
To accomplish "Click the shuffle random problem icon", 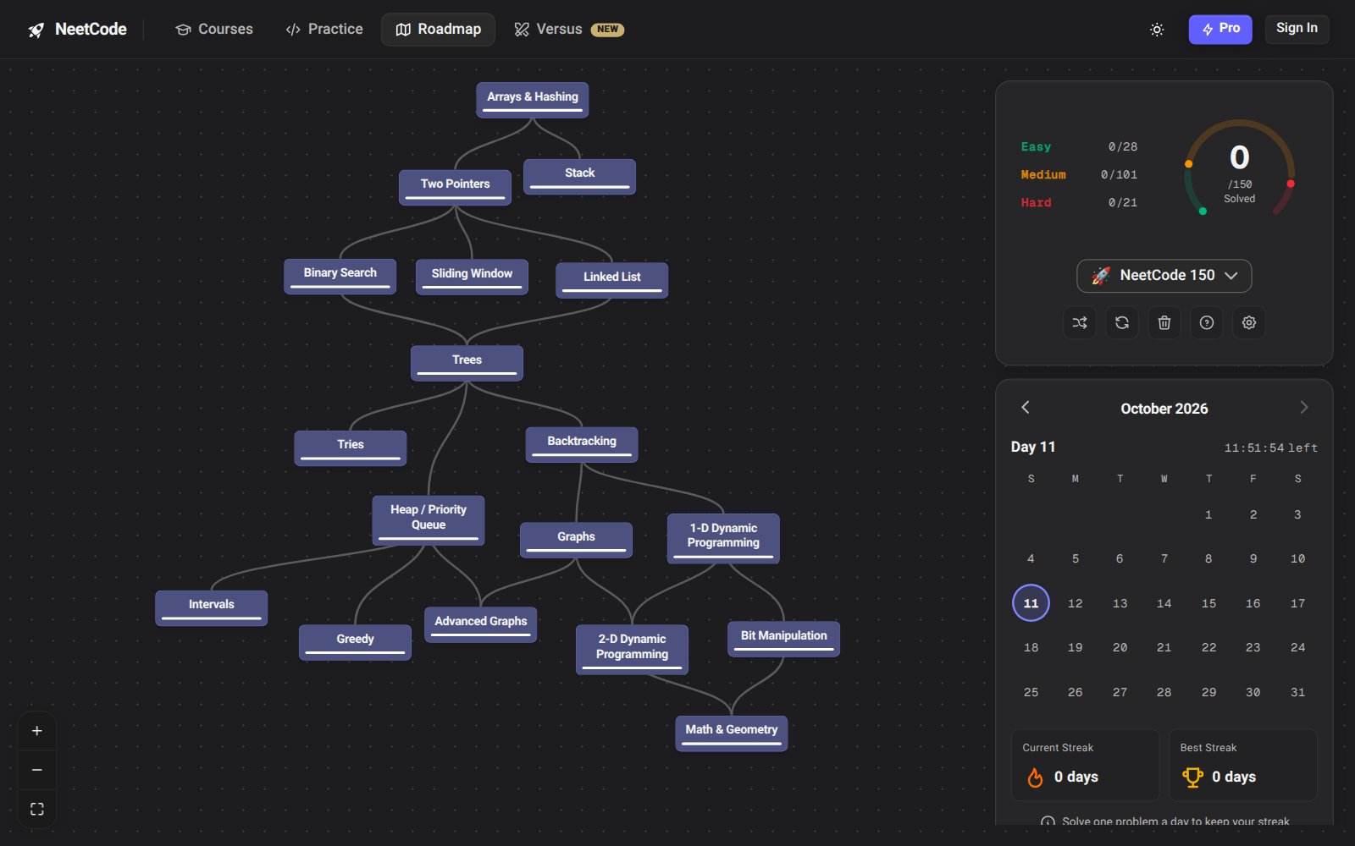I will pos(1080,322).
